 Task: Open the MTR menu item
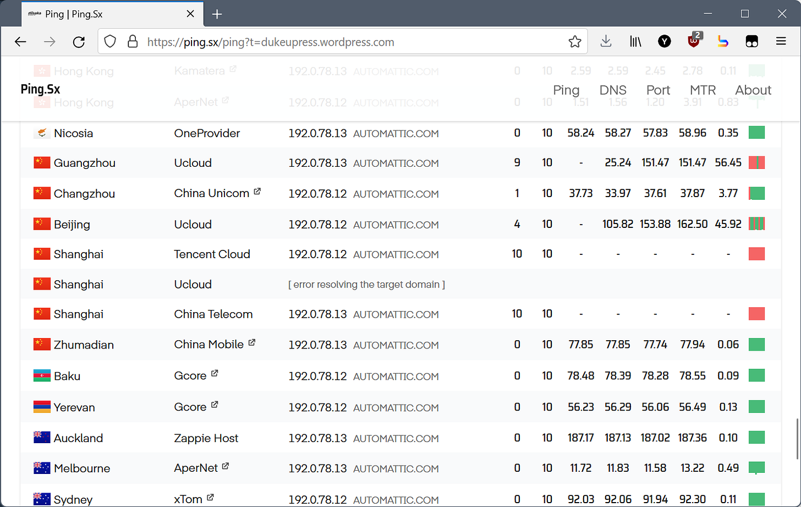click(703, 90)
